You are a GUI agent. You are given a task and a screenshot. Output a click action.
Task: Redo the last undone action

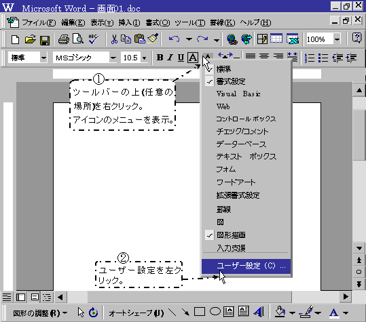(202, 39)
